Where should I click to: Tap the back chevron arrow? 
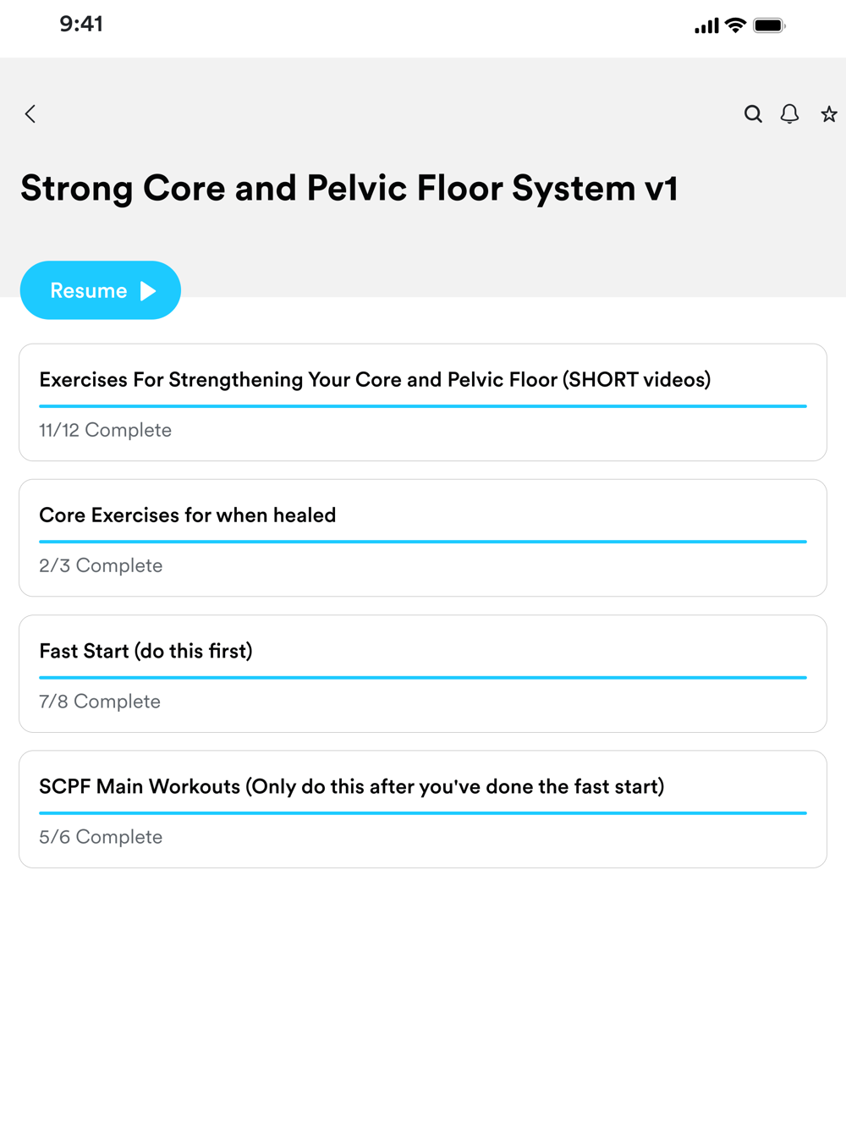(x=30, y=114)
